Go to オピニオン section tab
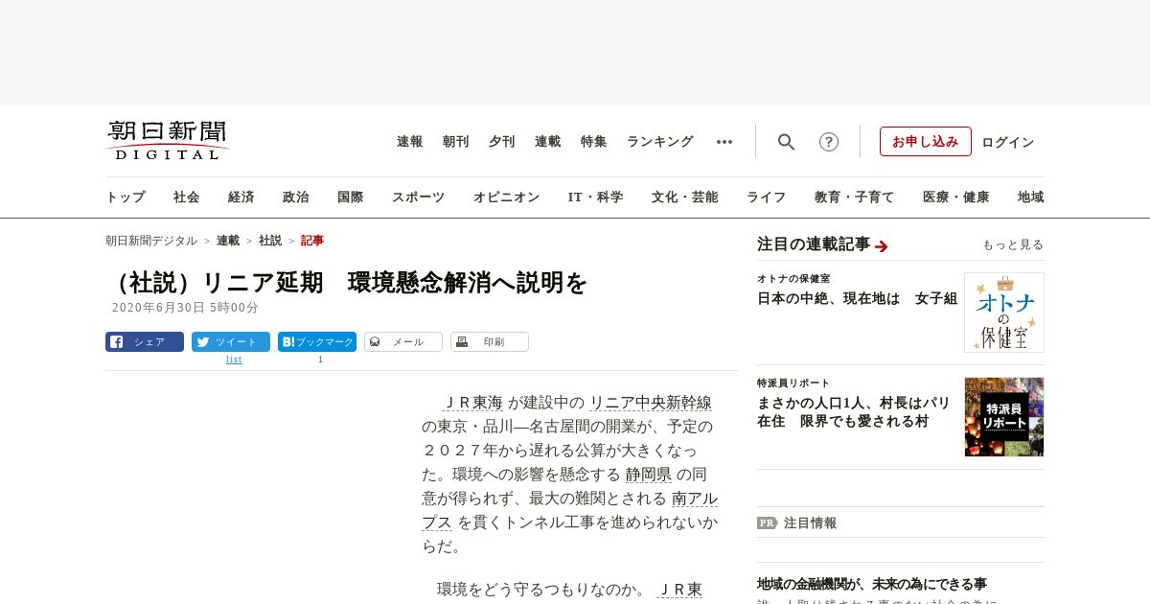 click(506, 197)
